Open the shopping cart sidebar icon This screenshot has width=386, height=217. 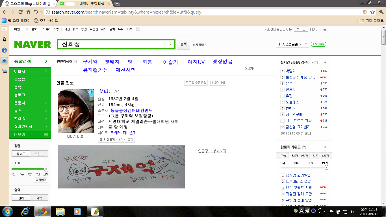(x=4, y=71)
